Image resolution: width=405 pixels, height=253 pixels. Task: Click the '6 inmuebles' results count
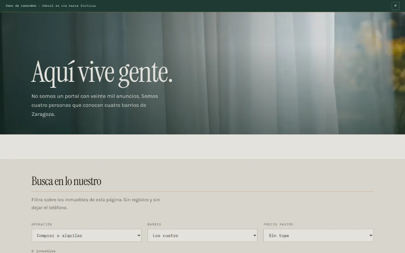(x=44, y=251)
